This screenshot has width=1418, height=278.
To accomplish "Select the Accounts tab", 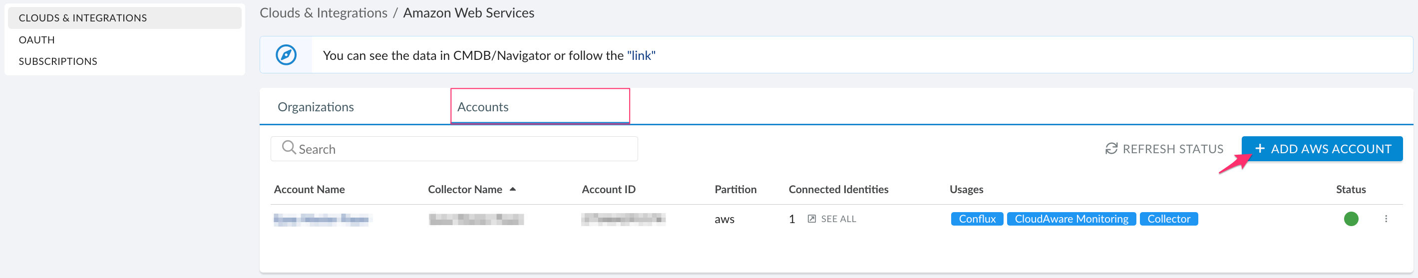I will (483, 107).
